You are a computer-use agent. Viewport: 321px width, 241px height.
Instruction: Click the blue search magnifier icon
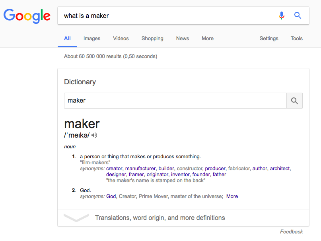[298, 16]
